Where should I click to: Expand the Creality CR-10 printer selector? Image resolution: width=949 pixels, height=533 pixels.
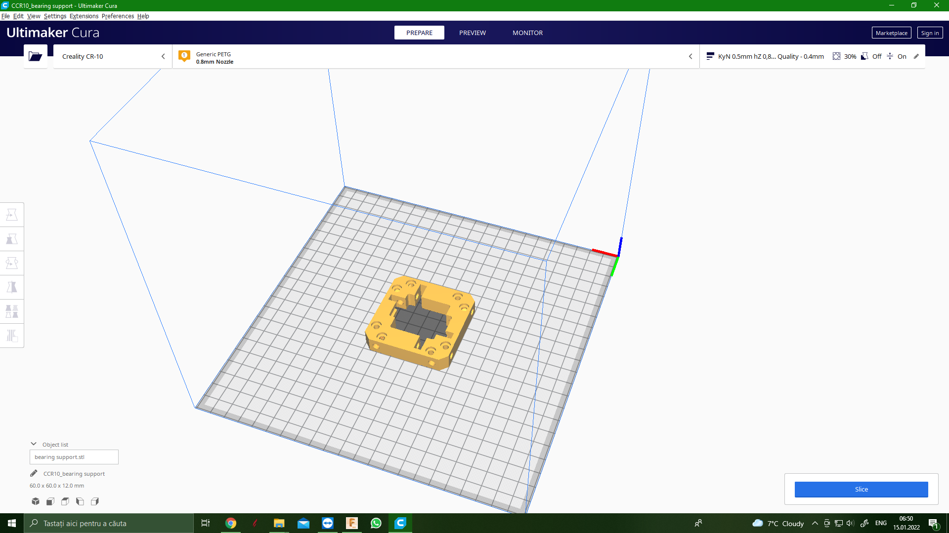pyautogui.click(x=163, y=56)
